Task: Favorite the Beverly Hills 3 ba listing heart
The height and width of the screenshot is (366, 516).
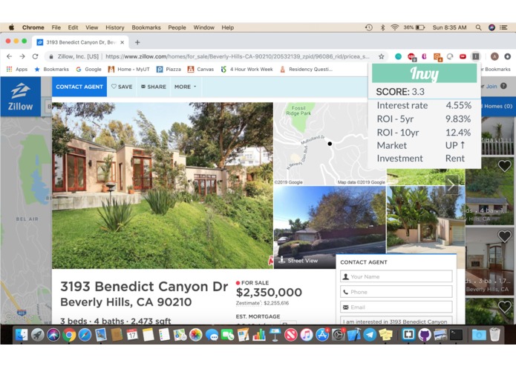Action: (504, 236)
